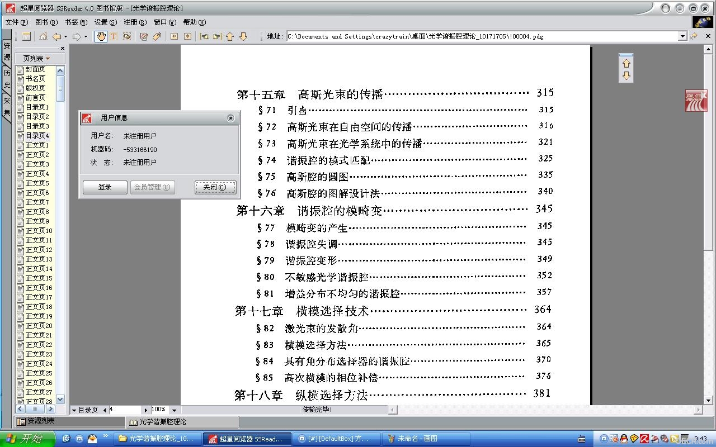
Task: Open the 帮助 menu
Action: (x=195, y=22)
